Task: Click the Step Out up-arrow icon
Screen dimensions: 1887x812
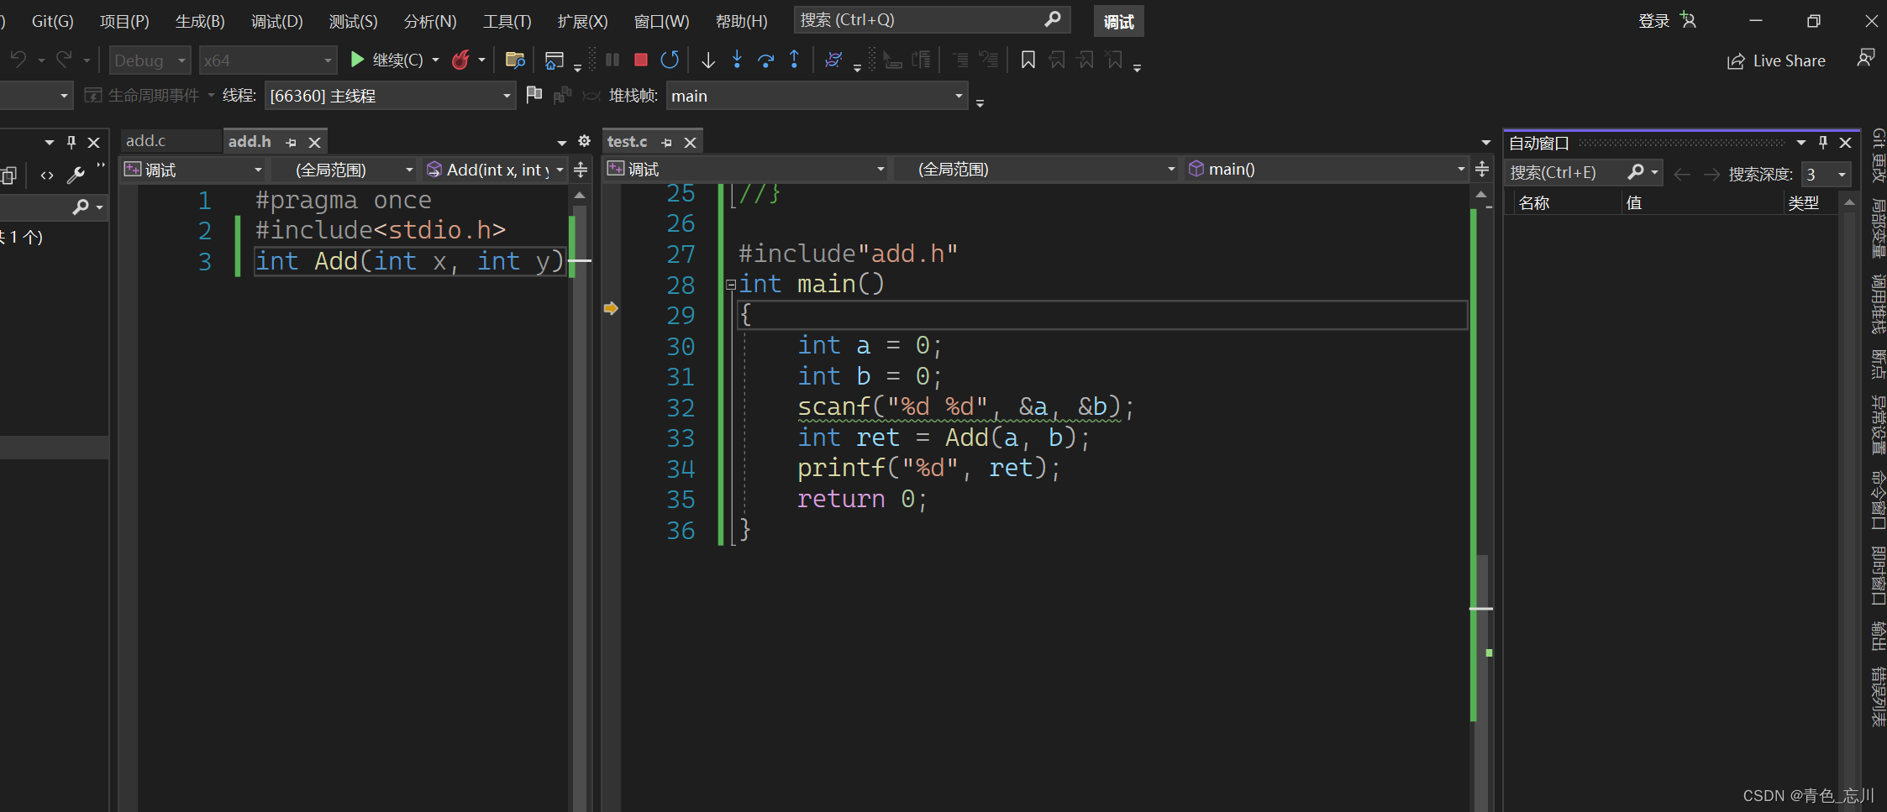Action: (x=794, y=60)
